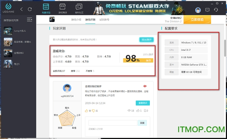Click the username ug96385724
This screenshot has width=227, height=139.
point(67,96)
